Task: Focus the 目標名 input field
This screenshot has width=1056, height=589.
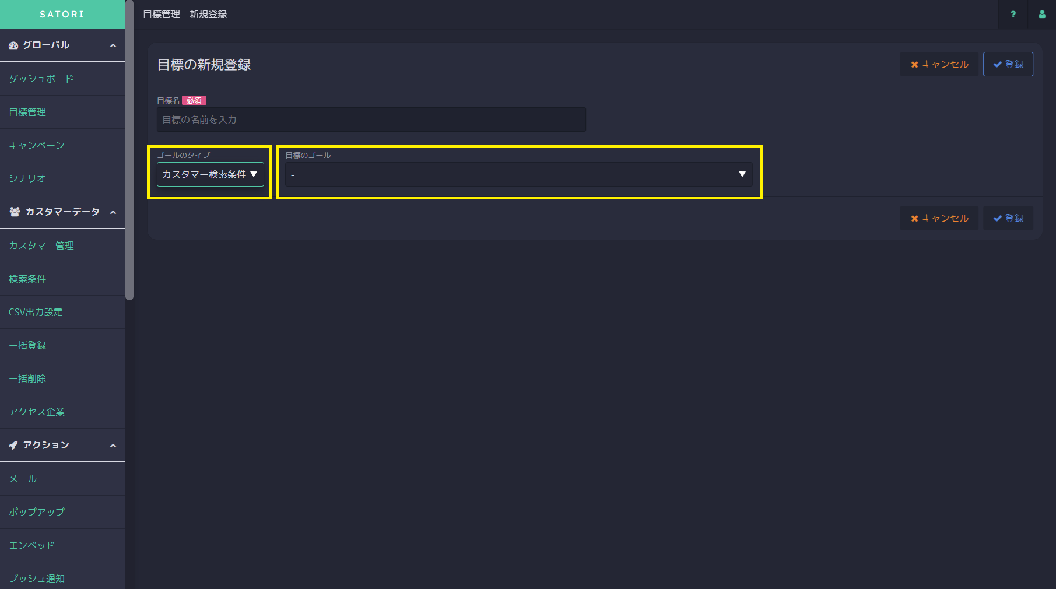Action: click(x=371, y=120)
